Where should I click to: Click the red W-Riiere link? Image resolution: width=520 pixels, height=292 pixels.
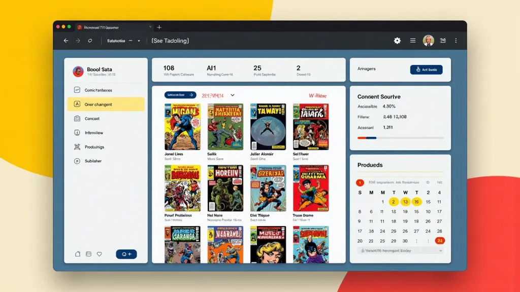tap(318, 96)
